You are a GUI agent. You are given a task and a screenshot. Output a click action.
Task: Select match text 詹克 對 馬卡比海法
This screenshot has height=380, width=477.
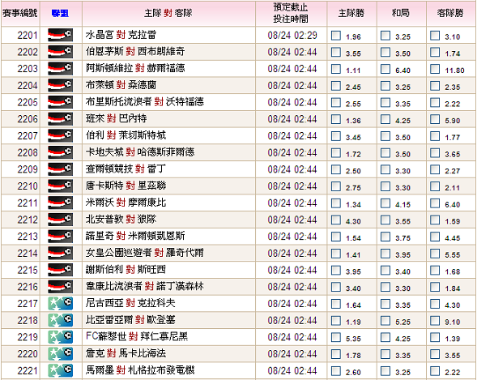[x=126, y=354]
